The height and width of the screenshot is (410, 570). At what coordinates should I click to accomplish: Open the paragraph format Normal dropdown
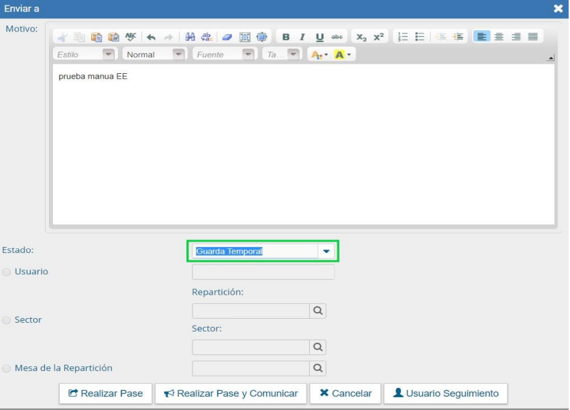point(178,54)
